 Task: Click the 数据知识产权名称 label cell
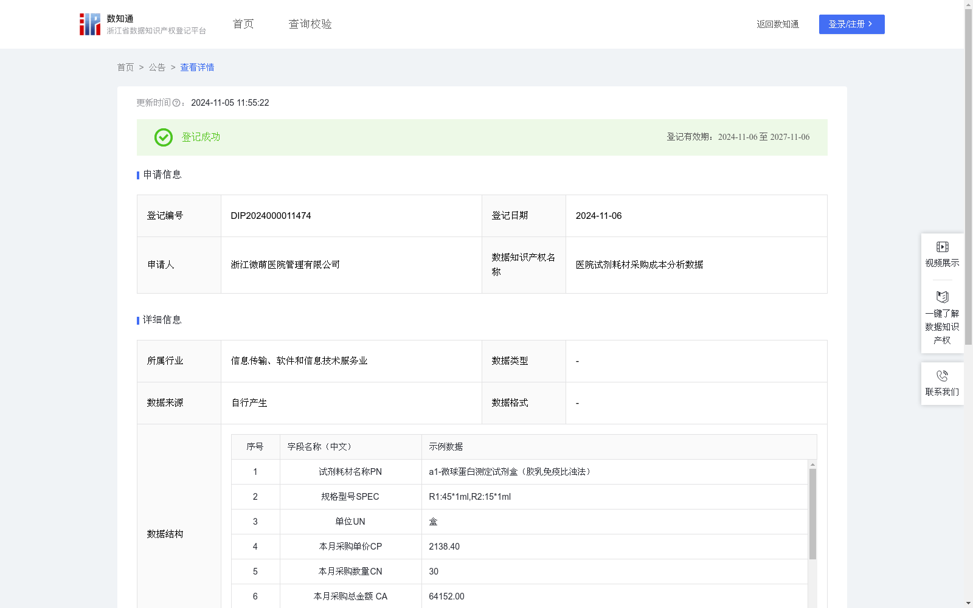(x=524, y=265)
